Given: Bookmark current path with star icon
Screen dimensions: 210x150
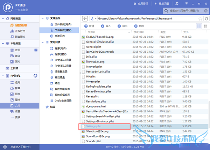Looking at the screenshot, I should [200, 18].
